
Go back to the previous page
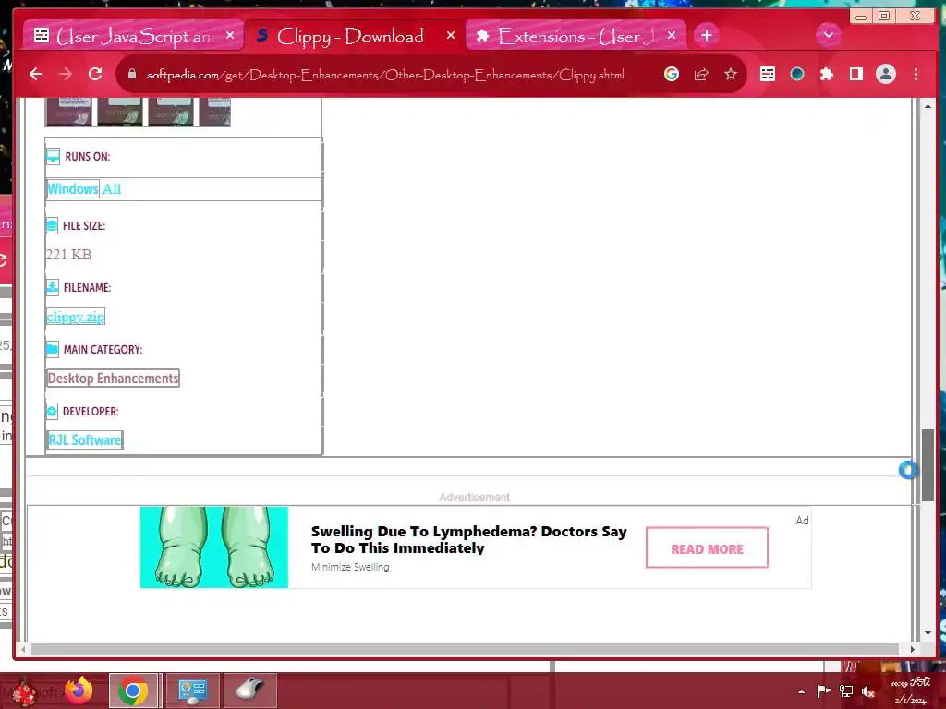(x=36, y=74)
